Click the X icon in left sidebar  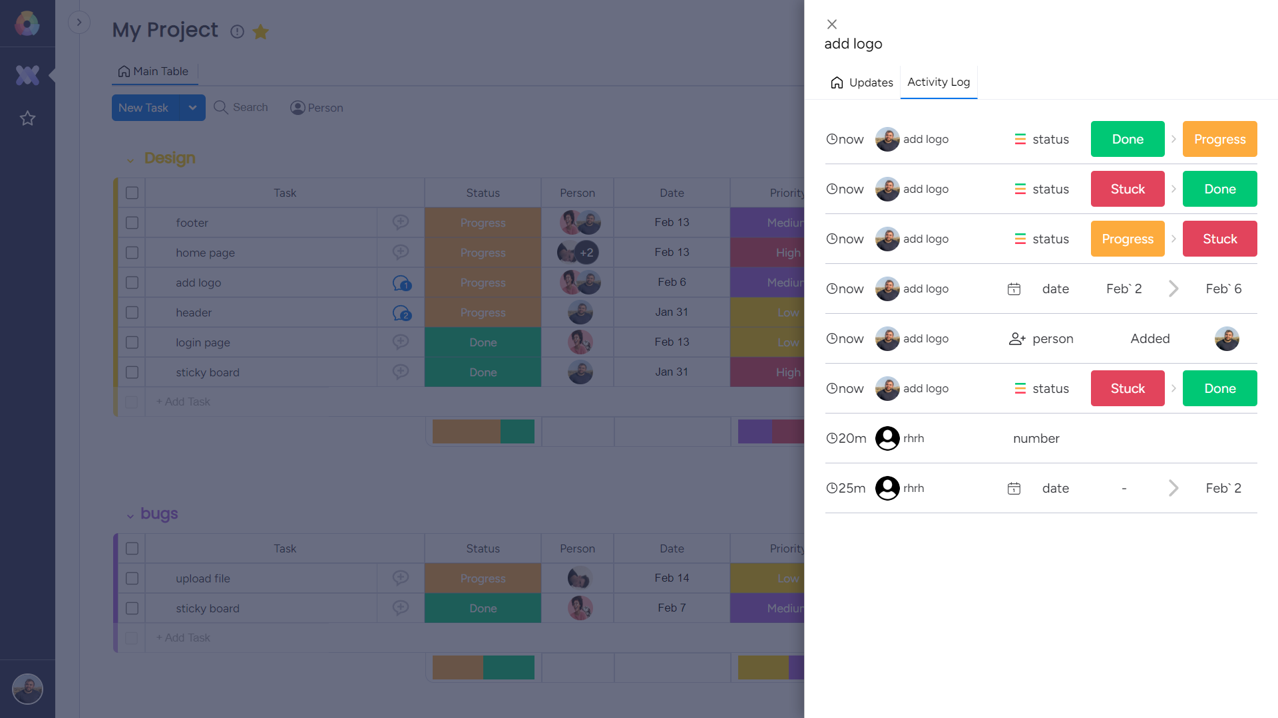[x=27, y=74]
